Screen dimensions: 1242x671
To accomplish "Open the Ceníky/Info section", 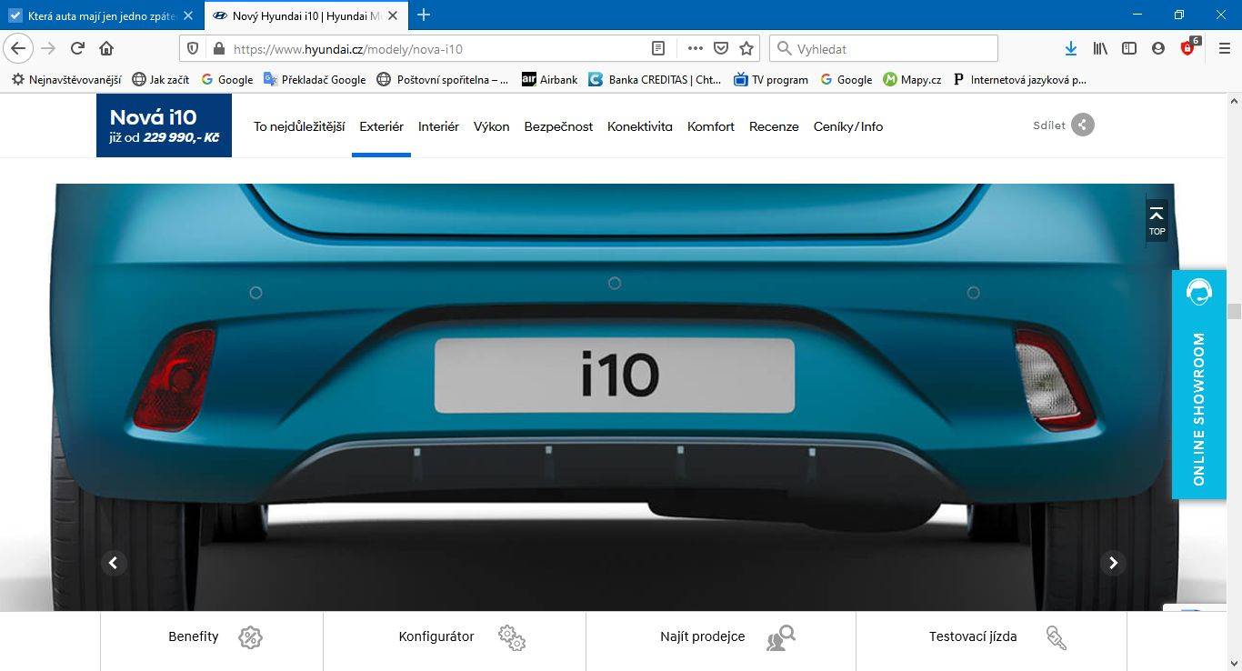I will tap(848, 126).
